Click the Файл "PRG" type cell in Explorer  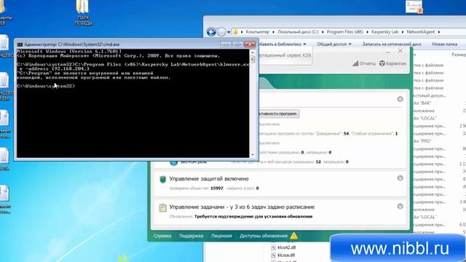tap(422, 141)
